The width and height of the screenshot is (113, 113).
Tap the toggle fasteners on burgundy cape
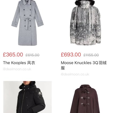(85, 98)
